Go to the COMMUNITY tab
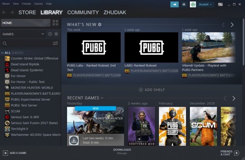Viewport: 245px width, 160px height. [x=83, y=12]
